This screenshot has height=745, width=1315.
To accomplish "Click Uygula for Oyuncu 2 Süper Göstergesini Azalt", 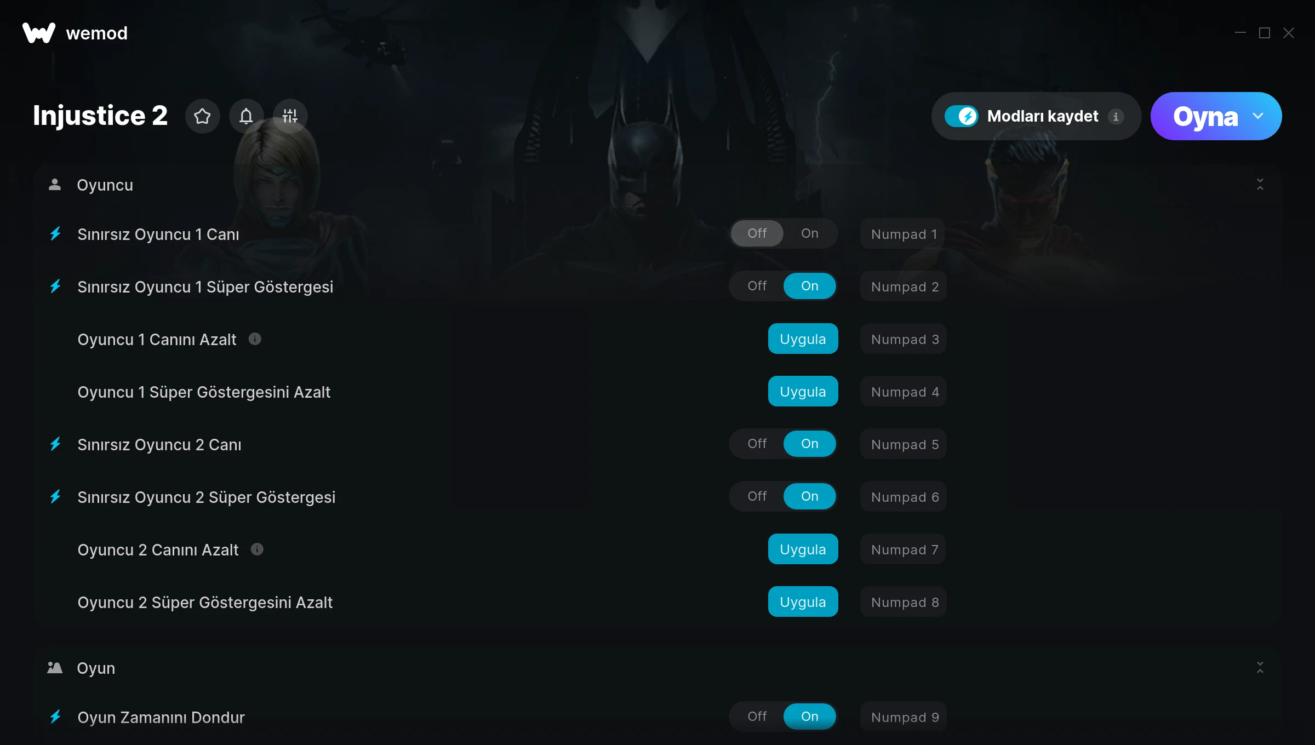I will (803, 602).
